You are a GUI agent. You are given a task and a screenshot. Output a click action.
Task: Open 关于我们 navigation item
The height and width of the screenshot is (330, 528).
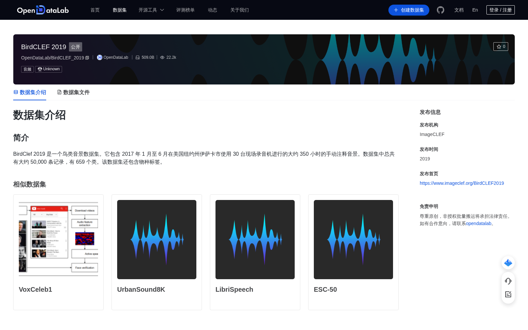240,10
